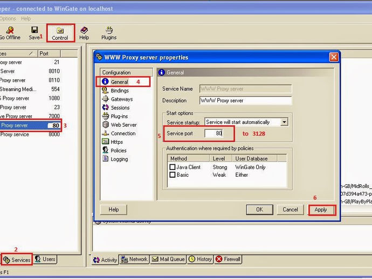Click the Go Offline toolbar icon

click(10, 33)
